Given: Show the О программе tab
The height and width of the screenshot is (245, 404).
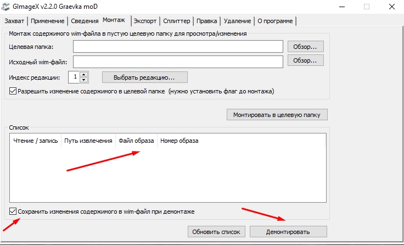Looking at the screenshot, I should [275, 21].
